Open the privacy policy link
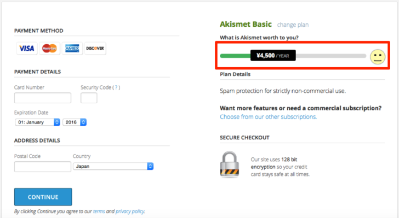399x218 pixels. point(130,211)
